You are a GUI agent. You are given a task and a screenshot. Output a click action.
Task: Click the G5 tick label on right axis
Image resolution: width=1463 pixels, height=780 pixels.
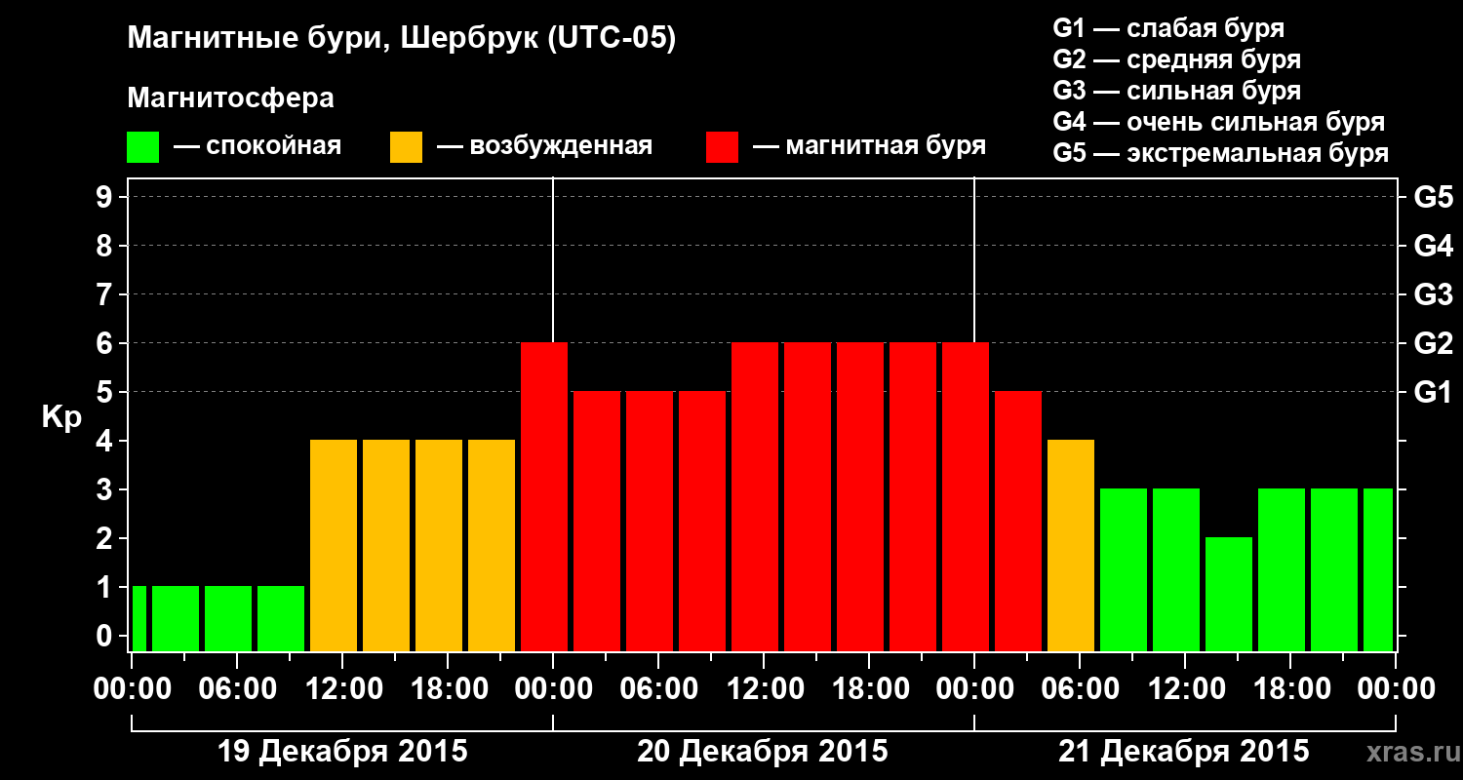[1433, 198]
